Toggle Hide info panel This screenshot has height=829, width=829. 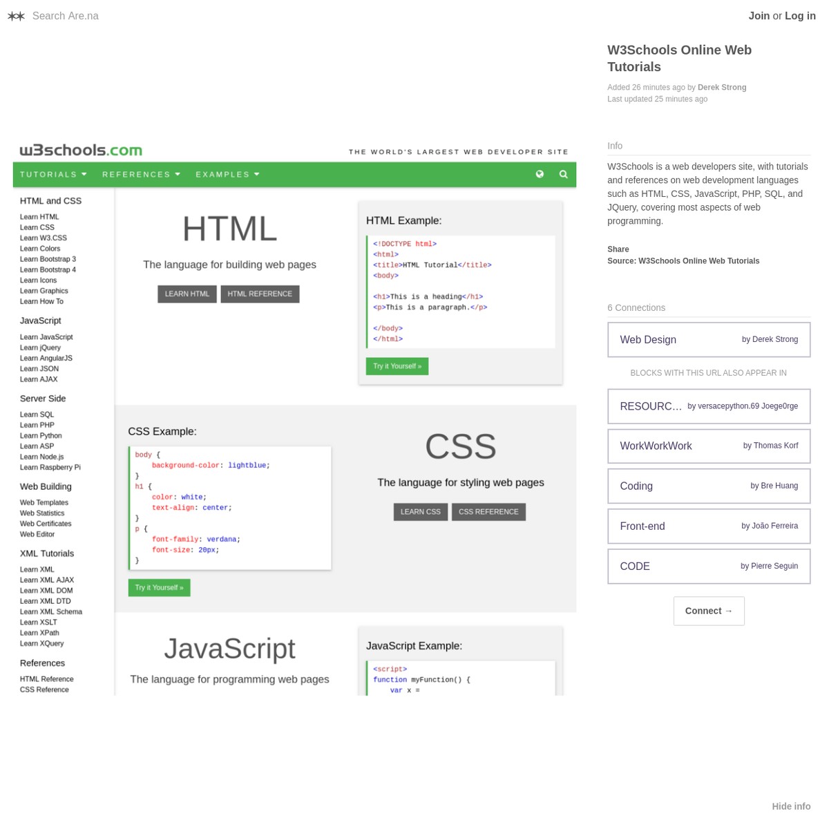[791, 806]
